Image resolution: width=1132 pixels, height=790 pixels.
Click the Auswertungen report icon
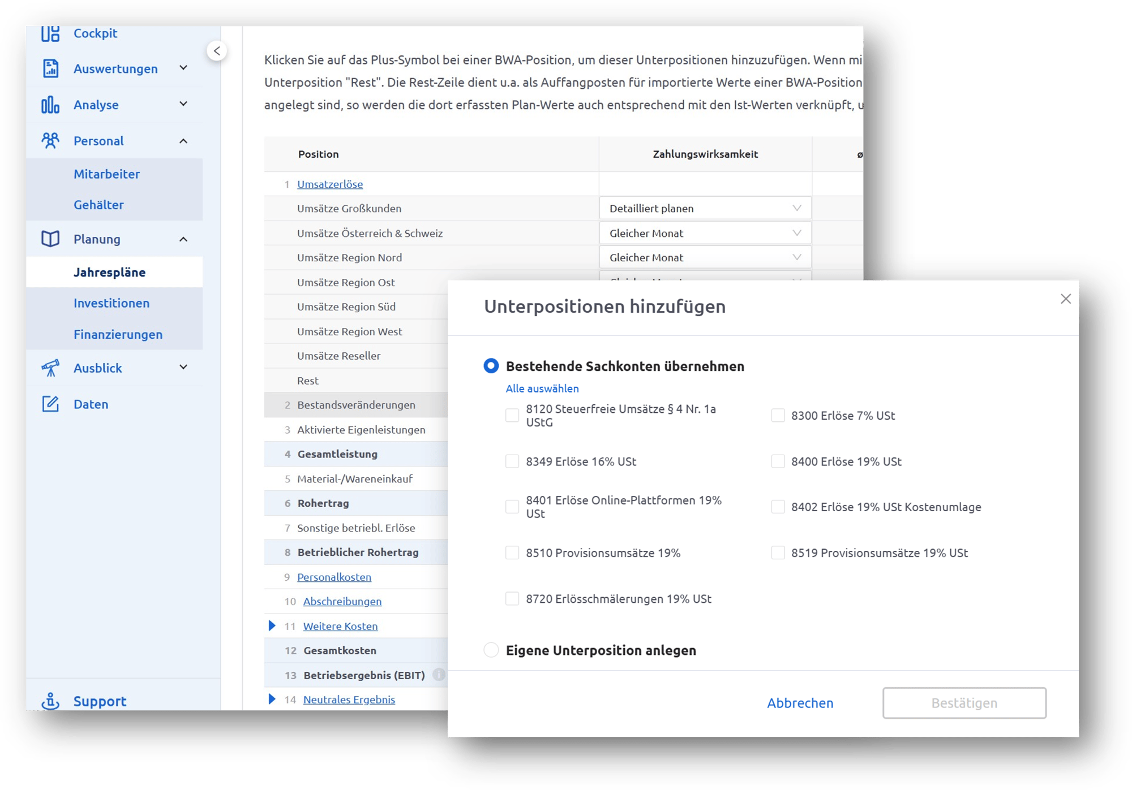click(x=50, y=68)
